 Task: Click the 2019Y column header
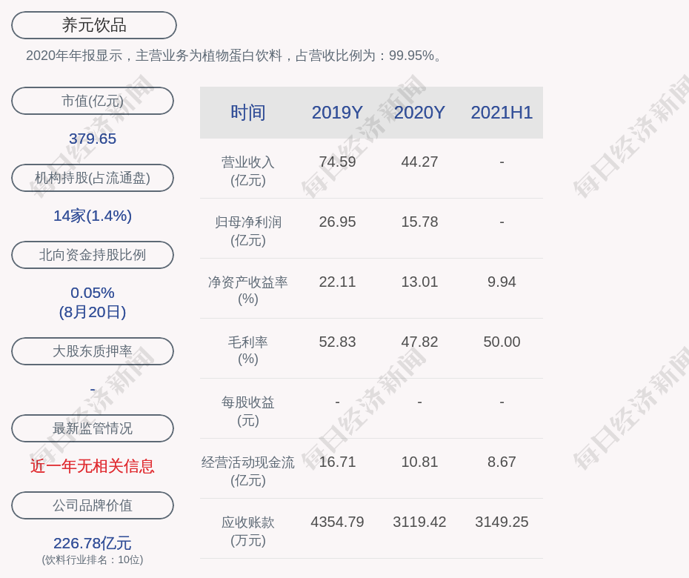click(337, 113)
